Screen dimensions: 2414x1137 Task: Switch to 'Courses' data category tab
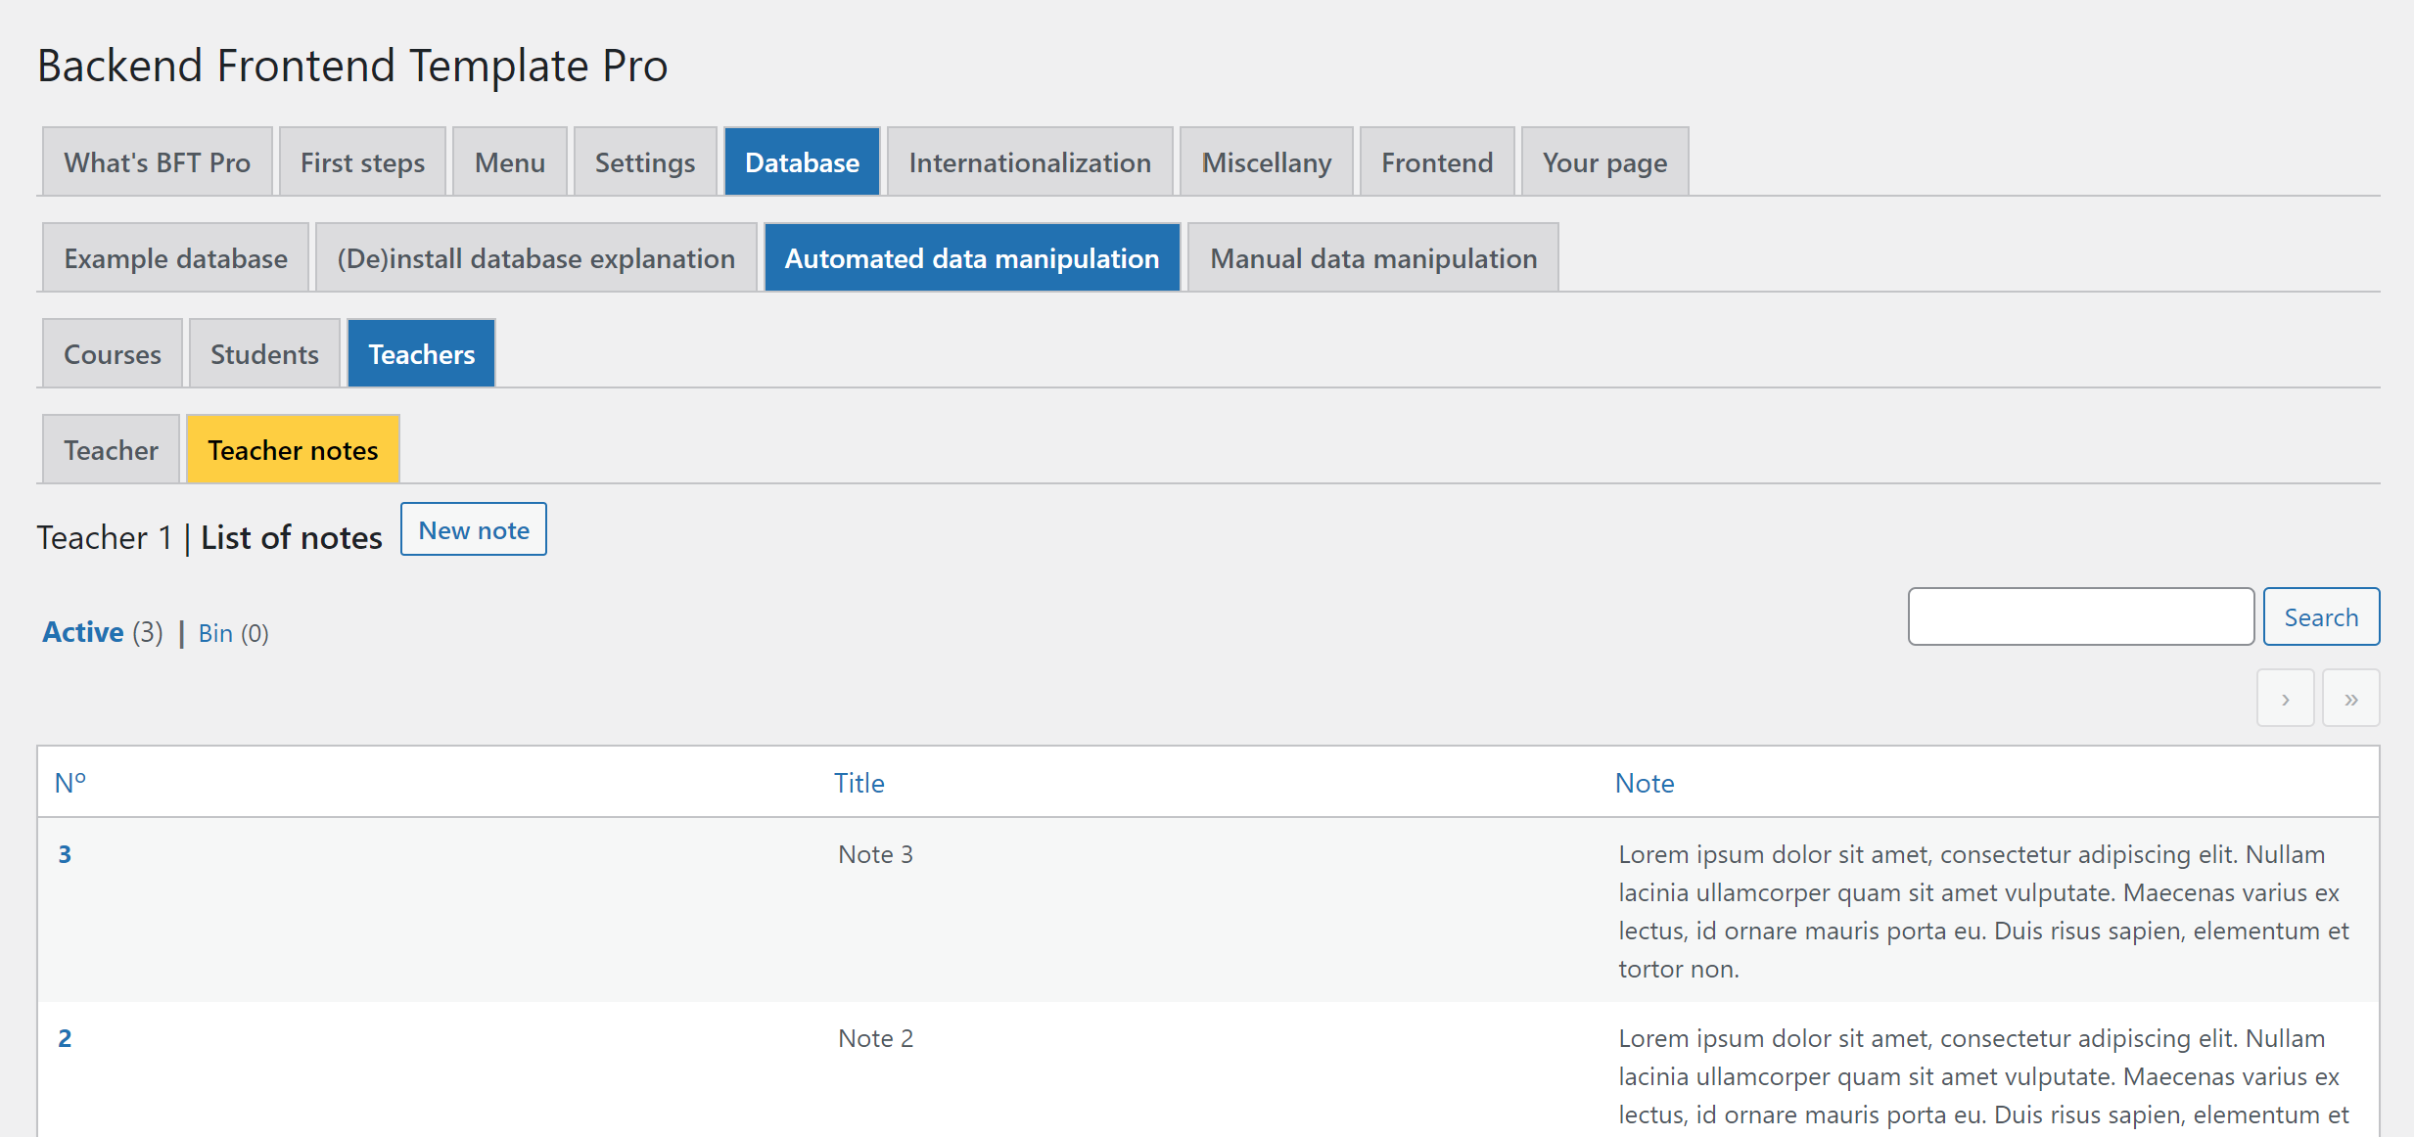pos(111,354)
